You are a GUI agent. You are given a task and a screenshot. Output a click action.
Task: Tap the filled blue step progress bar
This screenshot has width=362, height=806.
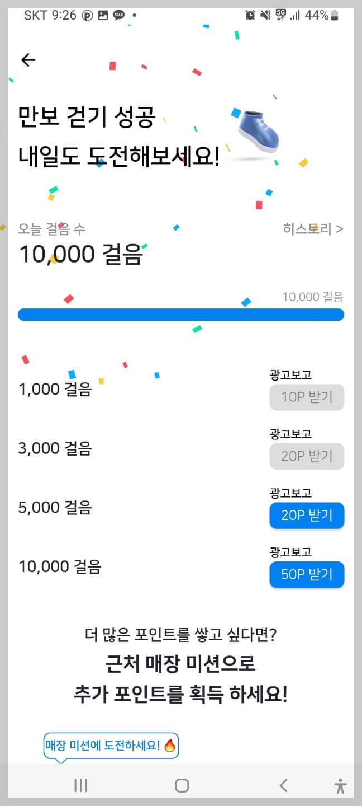pos(181,315)
